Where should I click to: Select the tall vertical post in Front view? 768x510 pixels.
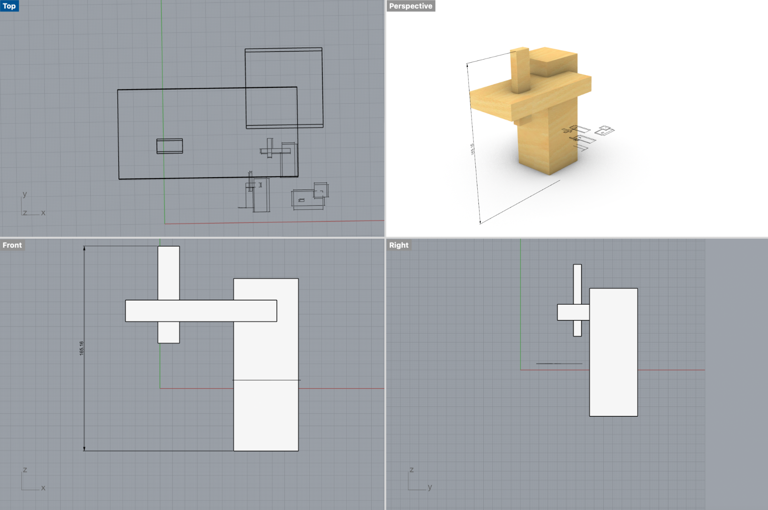tap(169, 273)
